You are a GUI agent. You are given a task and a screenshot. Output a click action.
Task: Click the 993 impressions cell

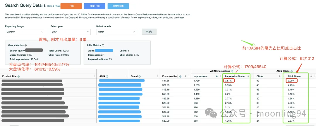(196, 103)
